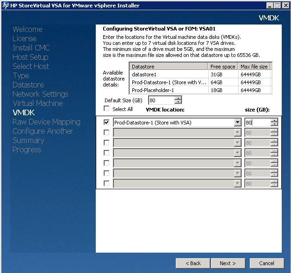291x273 pixels.
Task: Go to the License step
Action: pyautogui.click(x=25, y=38)
